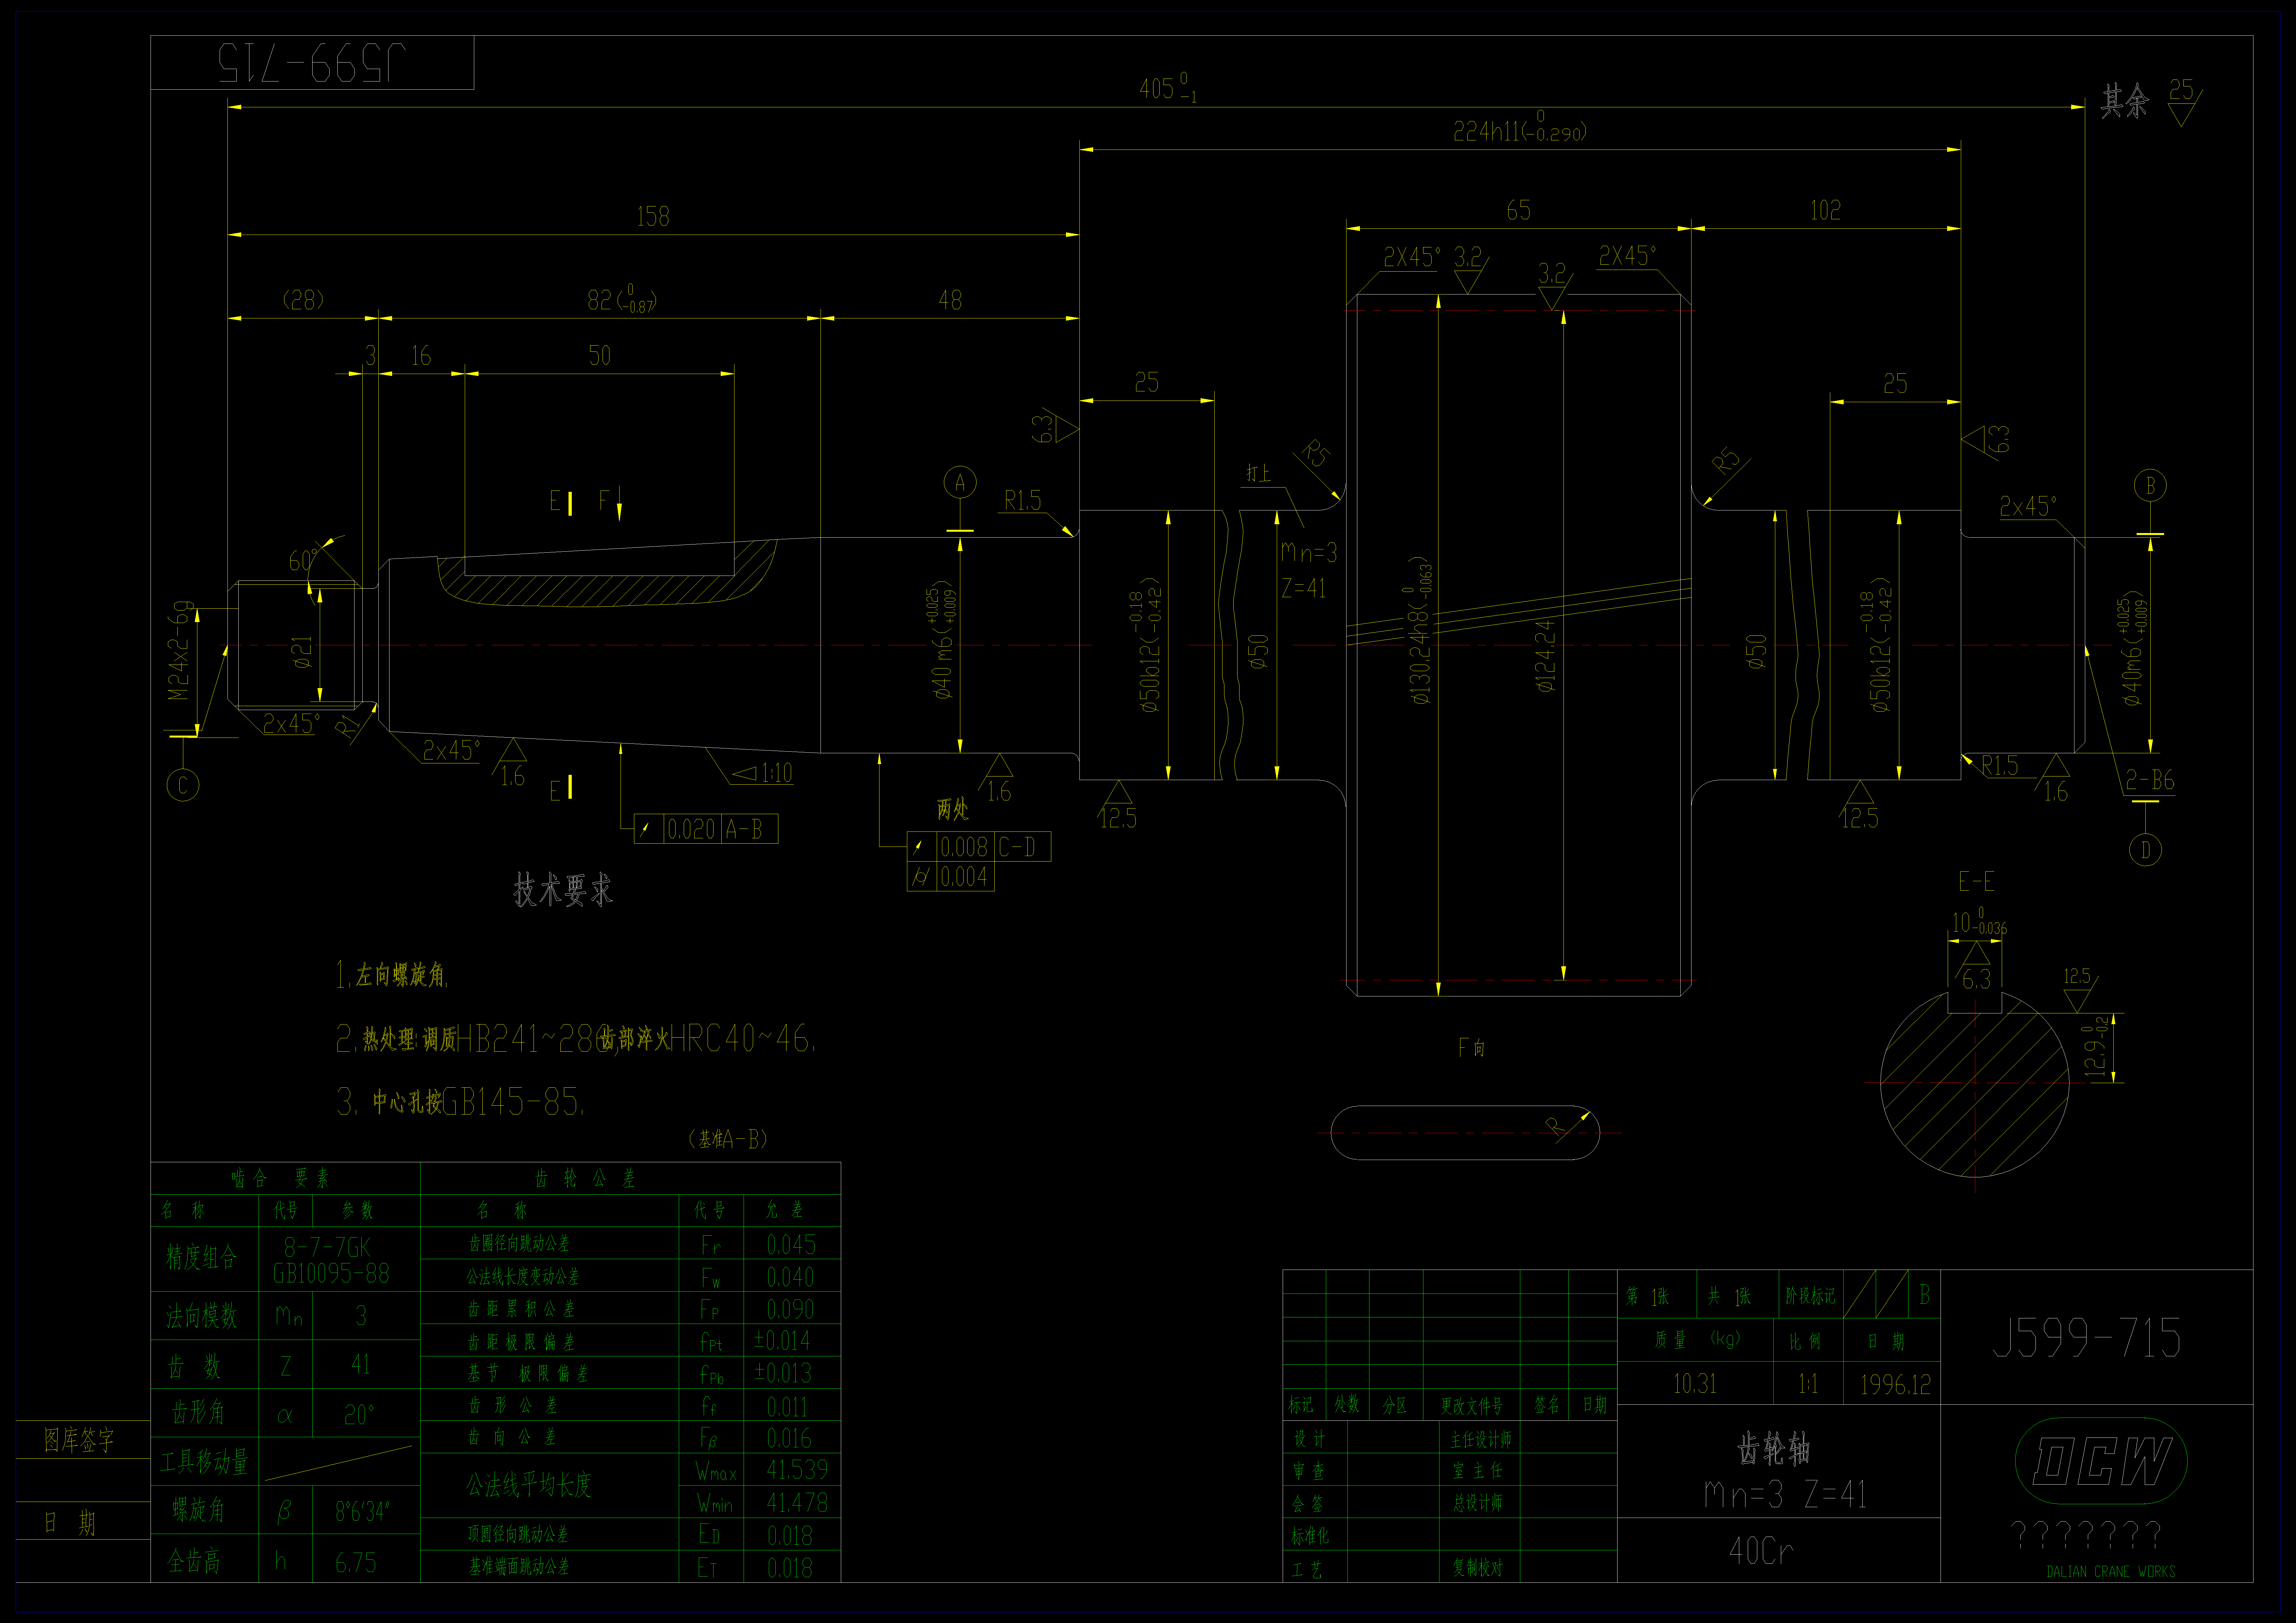Click the "48" dimension value
2296x1623 pixels.
point(950,300)
